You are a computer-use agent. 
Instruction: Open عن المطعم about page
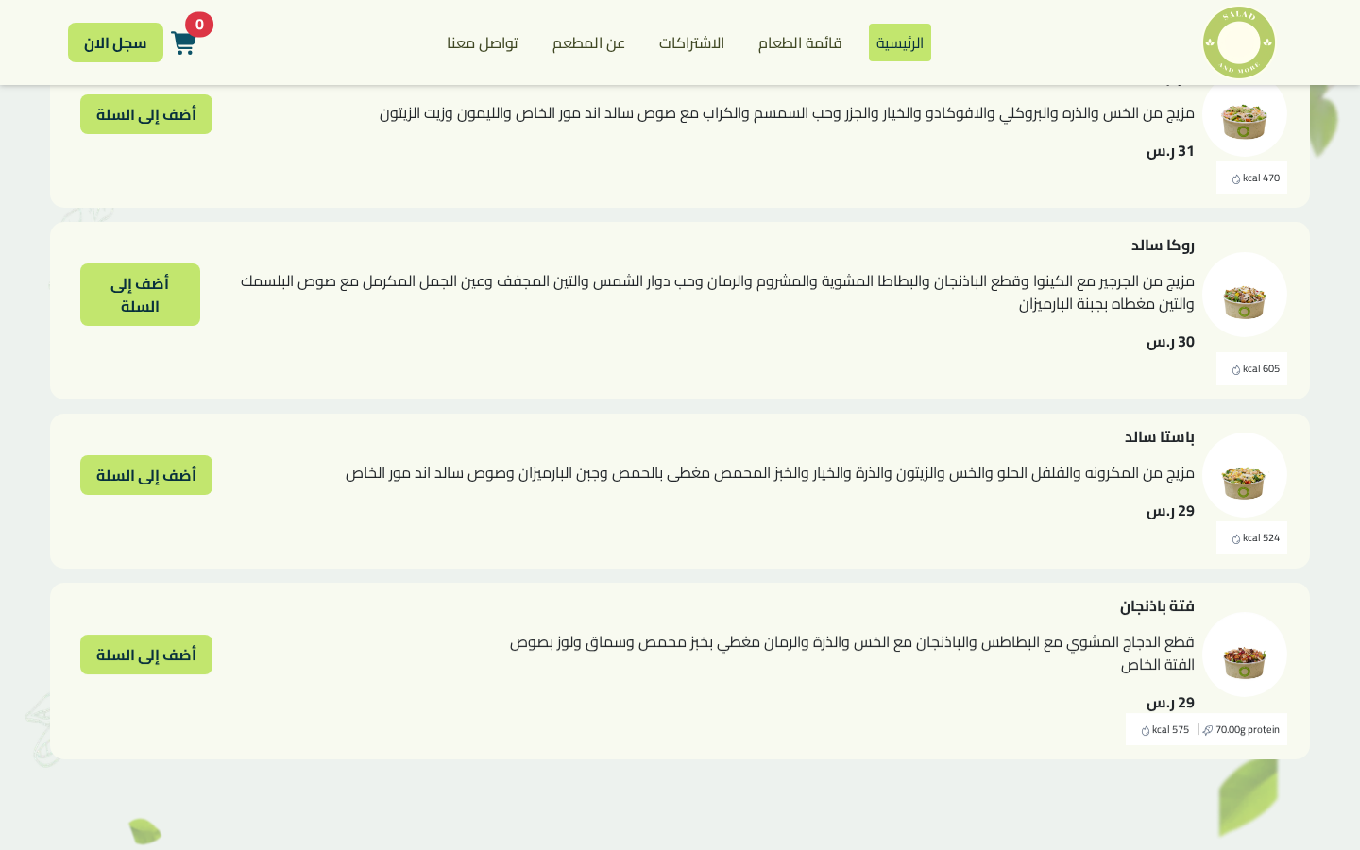point(588,42)
